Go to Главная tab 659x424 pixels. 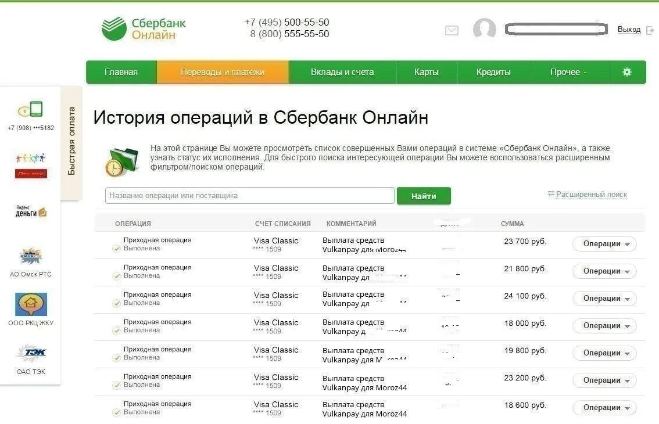(121, 72)
